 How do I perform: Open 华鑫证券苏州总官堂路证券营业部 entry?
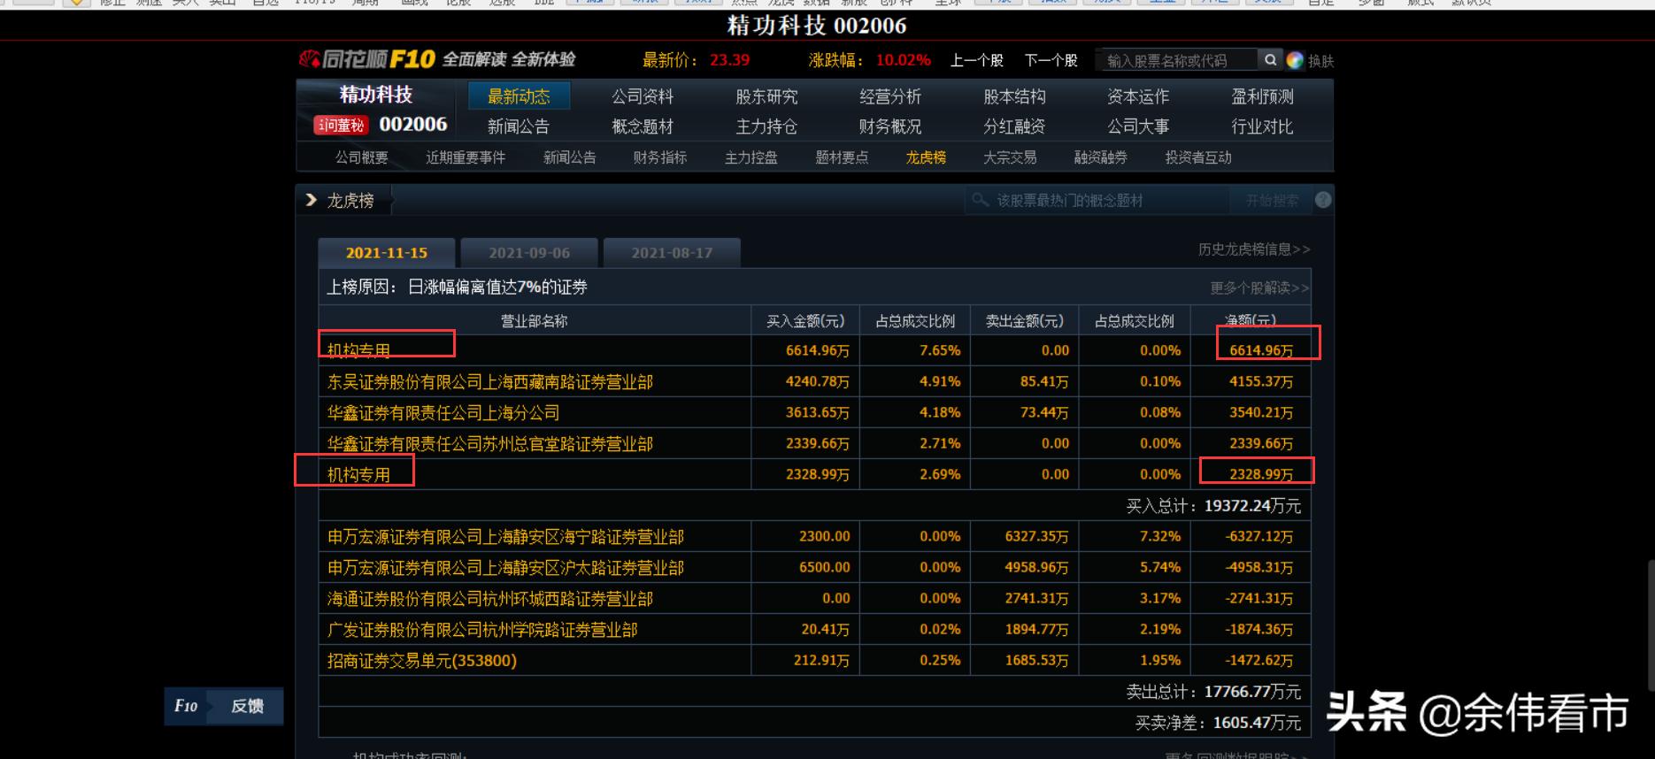coord(490,444)
